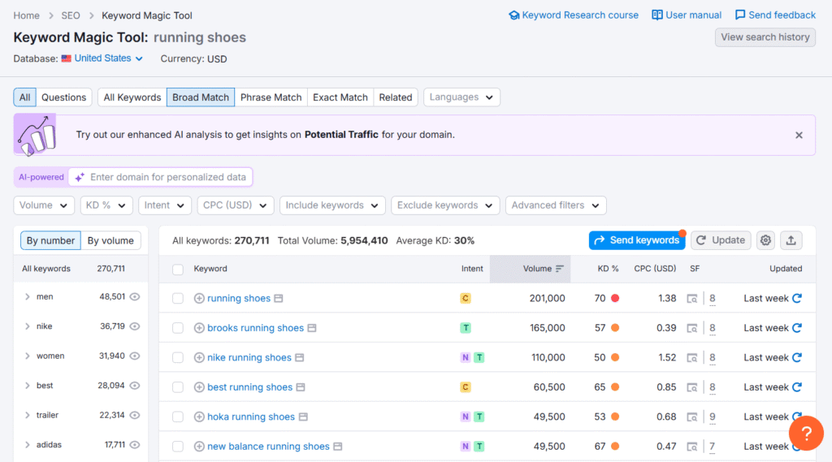Open the Intent filter dropdown
The height and width of the screenshot is (462, 832).
(x=164, y=205)
